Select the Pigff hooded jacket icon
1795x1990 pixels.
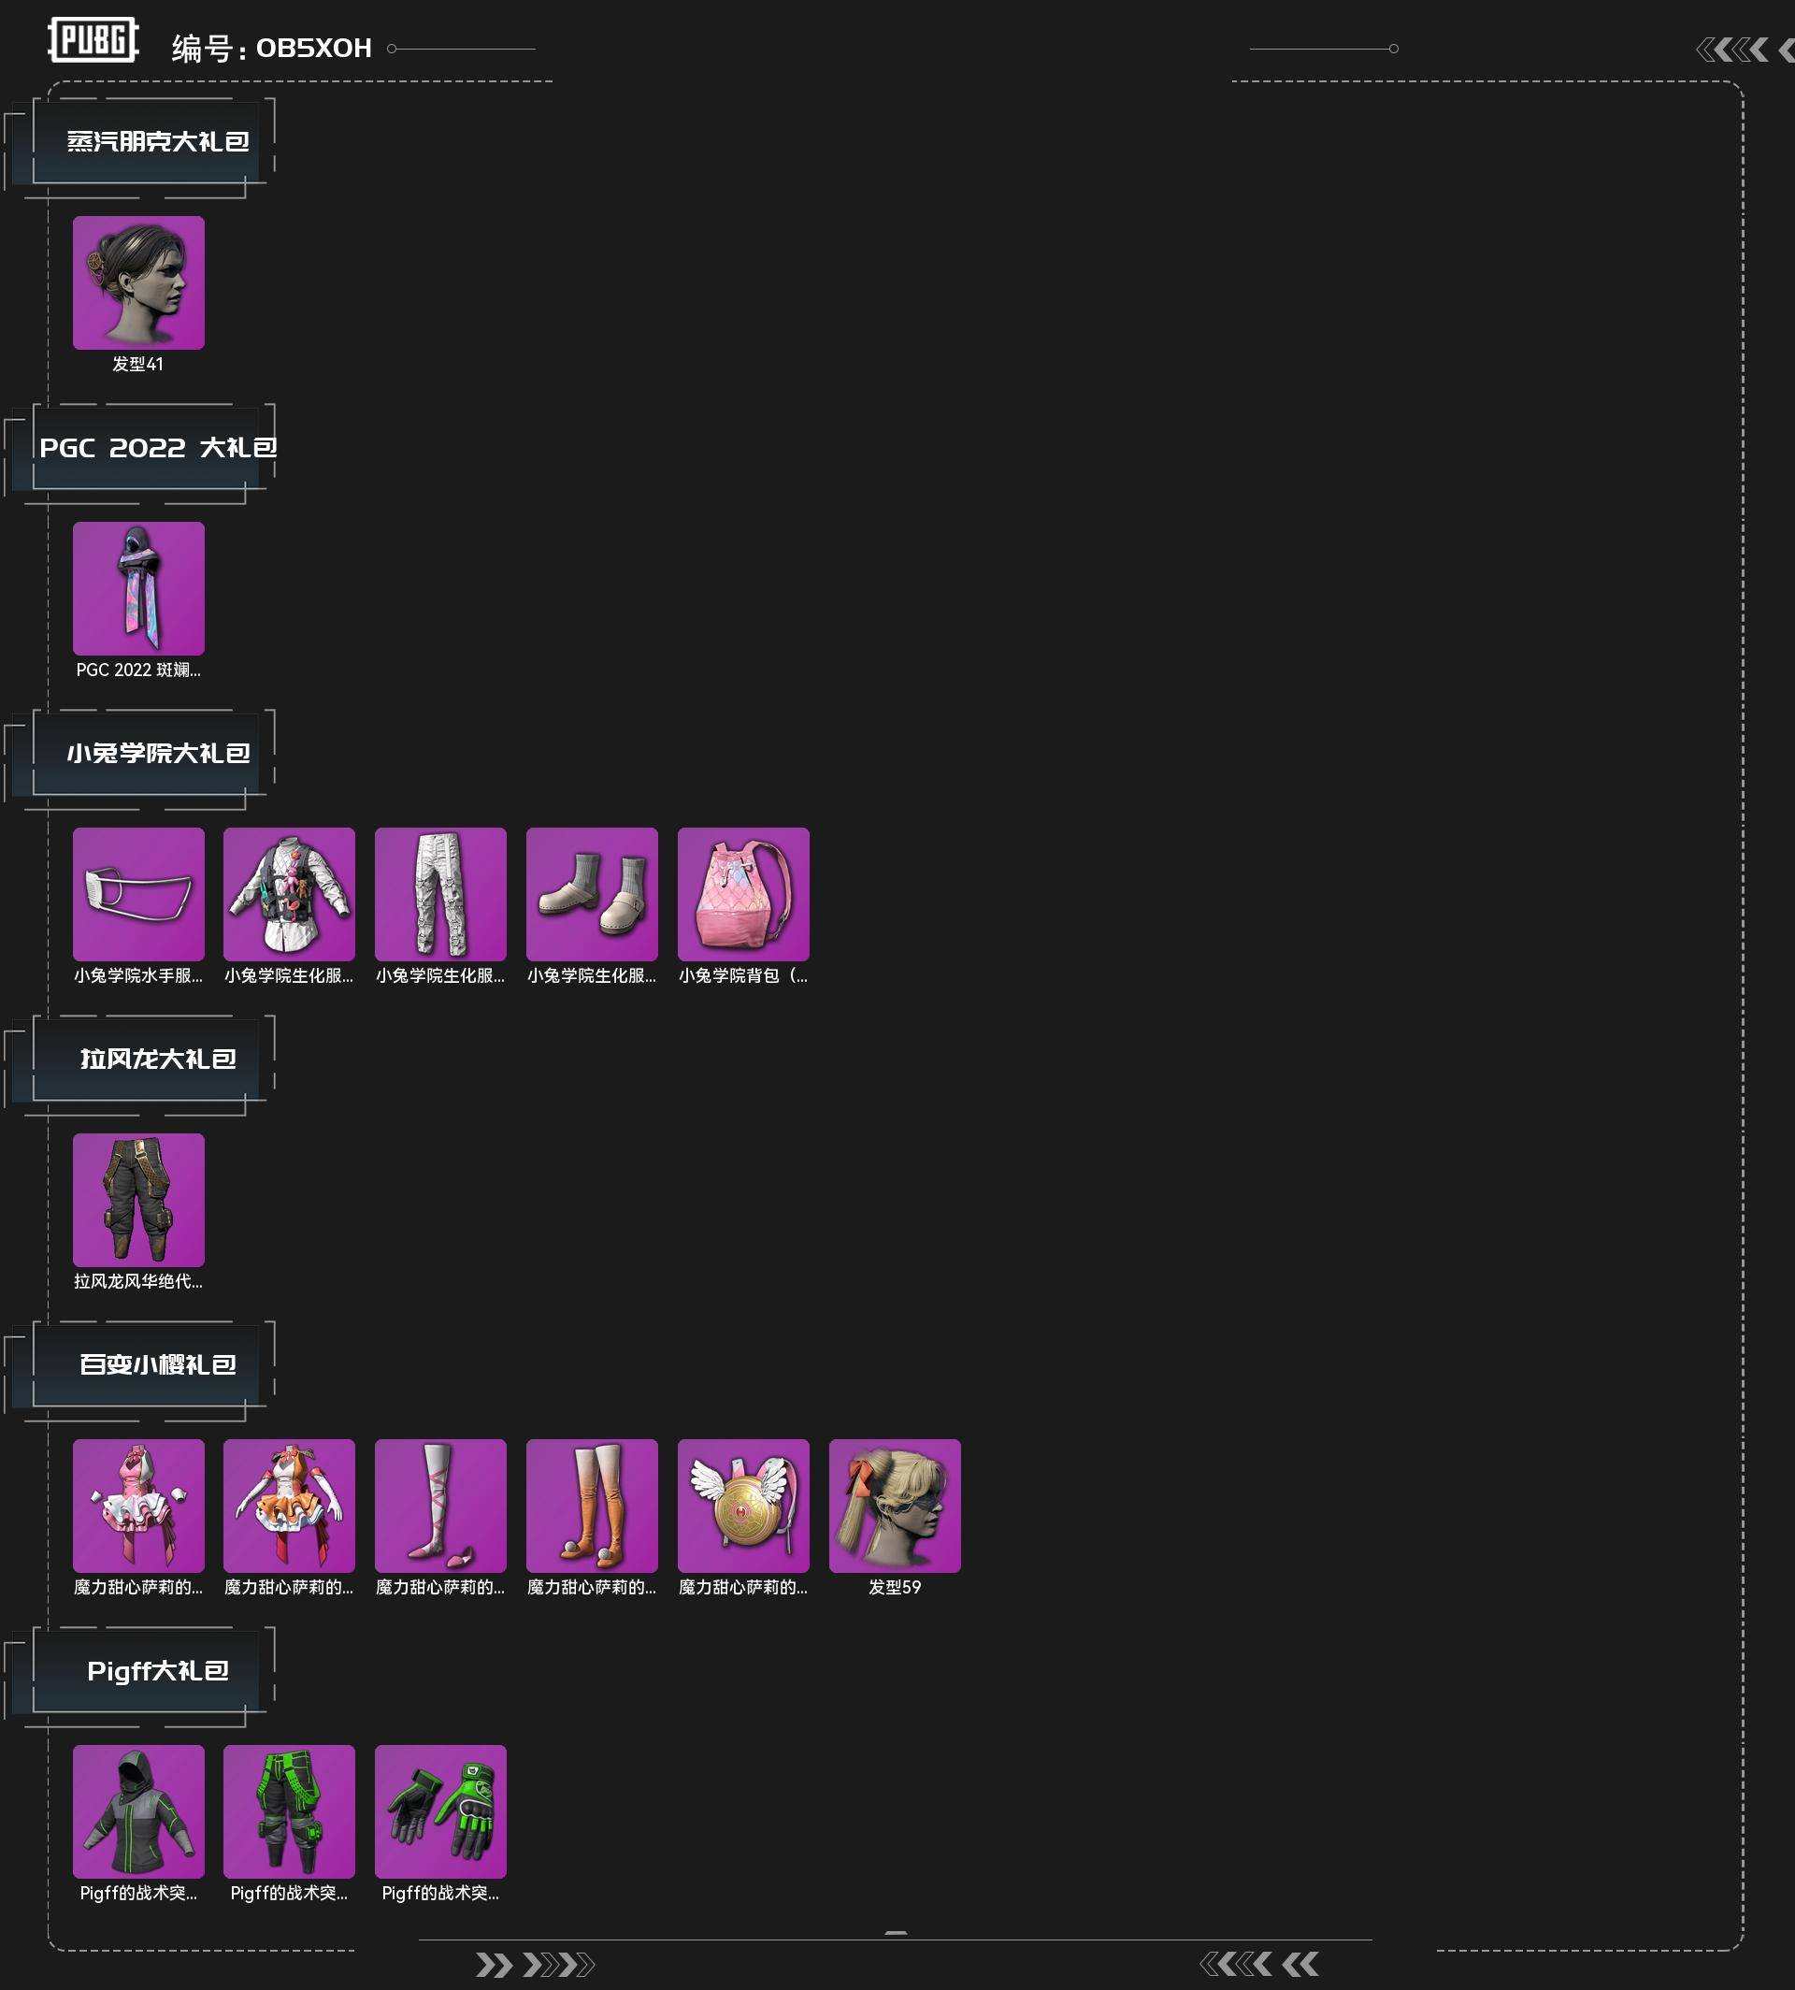tap(138, 1812)
